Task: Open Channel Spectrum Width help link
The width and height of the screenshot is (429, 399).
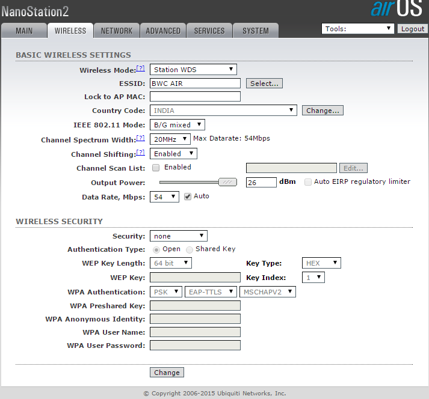Action: coord(141,138)
